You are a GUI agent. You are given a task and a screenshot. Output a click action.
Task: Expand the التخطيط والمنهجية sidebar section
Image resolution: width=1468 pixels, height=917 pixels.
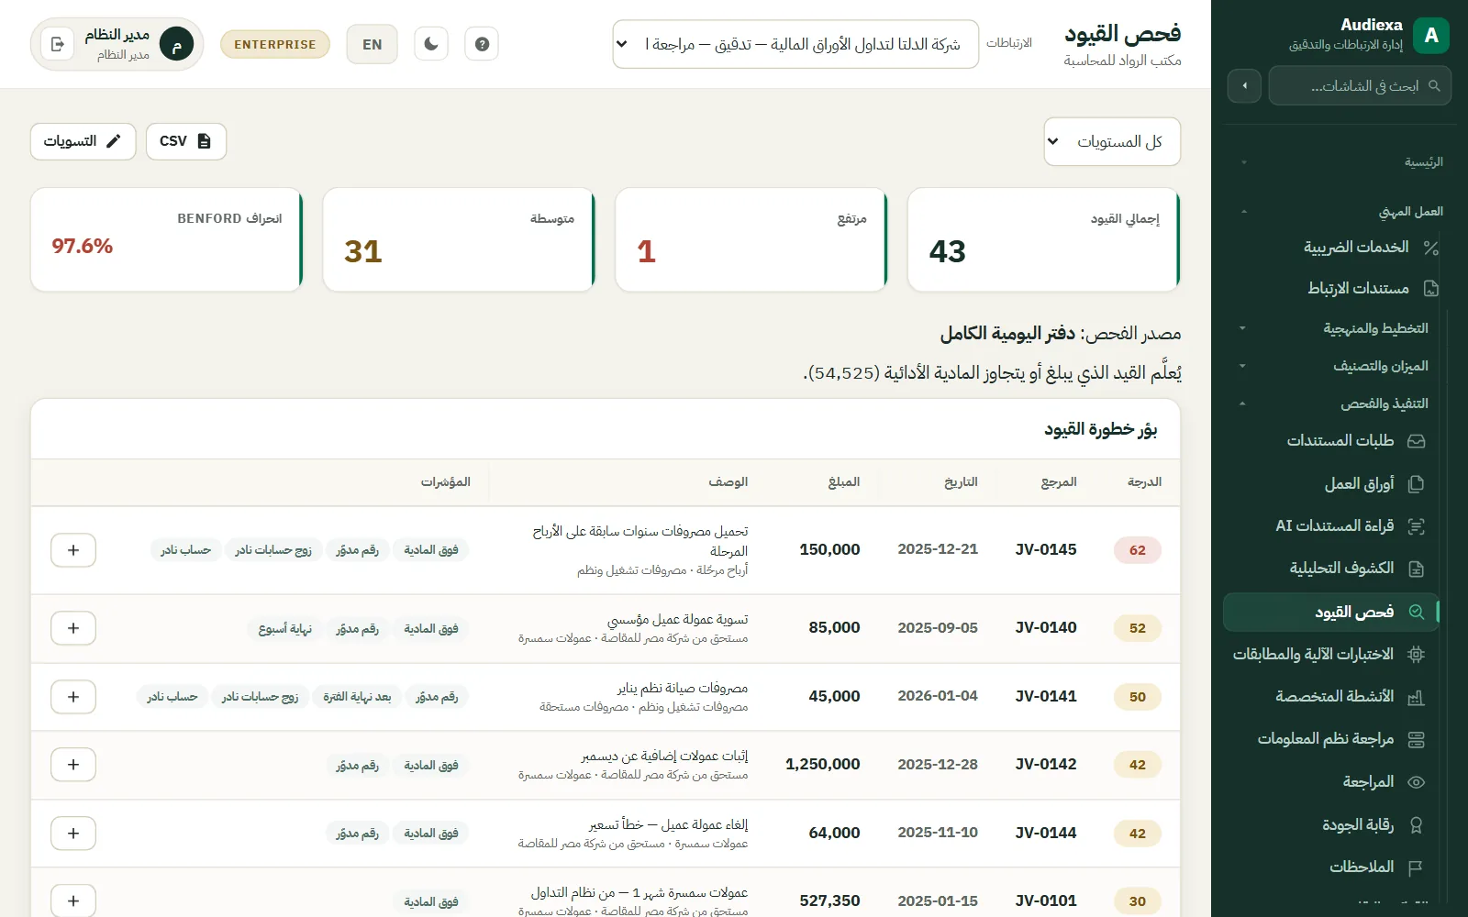pyautogui.click(x=1337, y=328)
